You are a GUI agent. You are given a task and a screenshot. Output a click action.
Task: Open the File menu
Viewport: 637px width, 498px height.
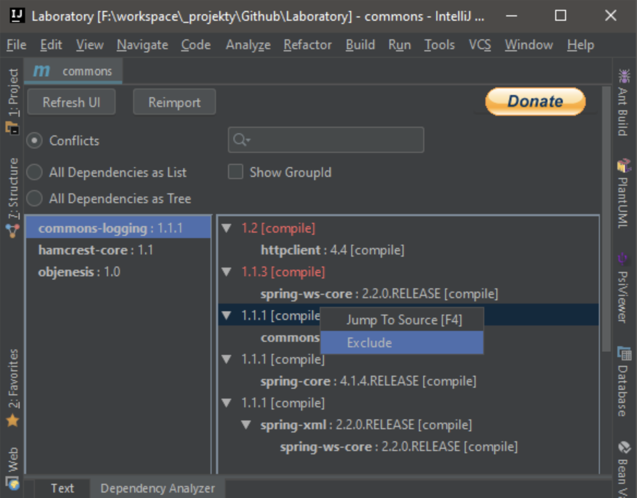(16, 45)
